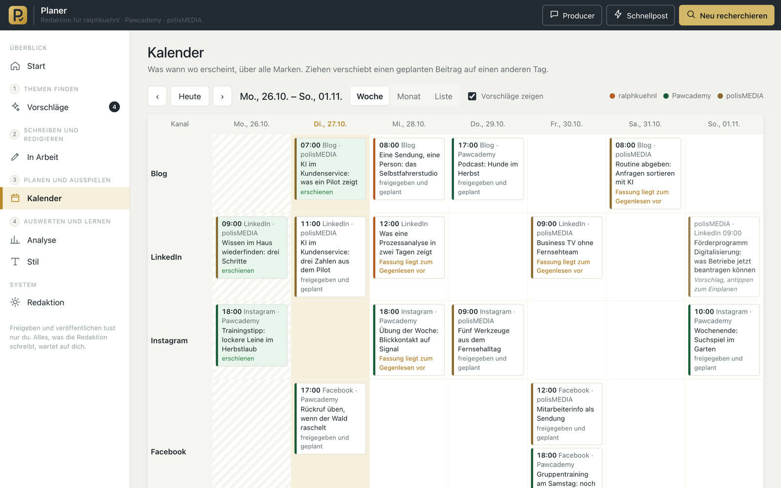Image resolution: width=781 pixels, height=488 pixels.
Task: Click the LinkedIn channel row label
Action: click(166, 257)
